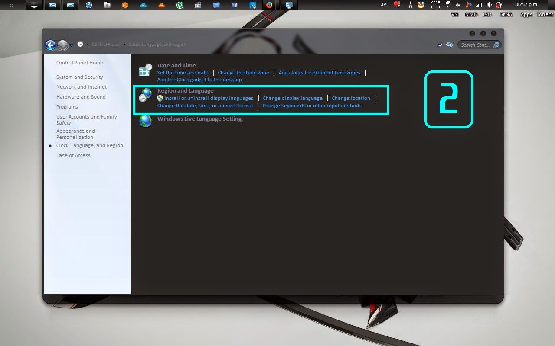Click the Windows Live Language Setting globe icon
555x346 pixels.
point(145,121)
